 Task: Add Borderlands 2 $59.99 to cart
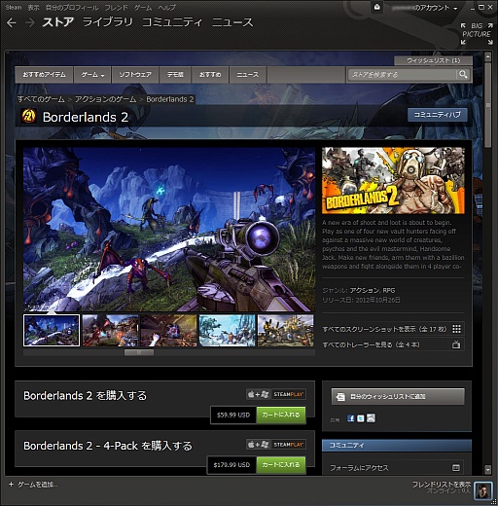click(281, 415)
